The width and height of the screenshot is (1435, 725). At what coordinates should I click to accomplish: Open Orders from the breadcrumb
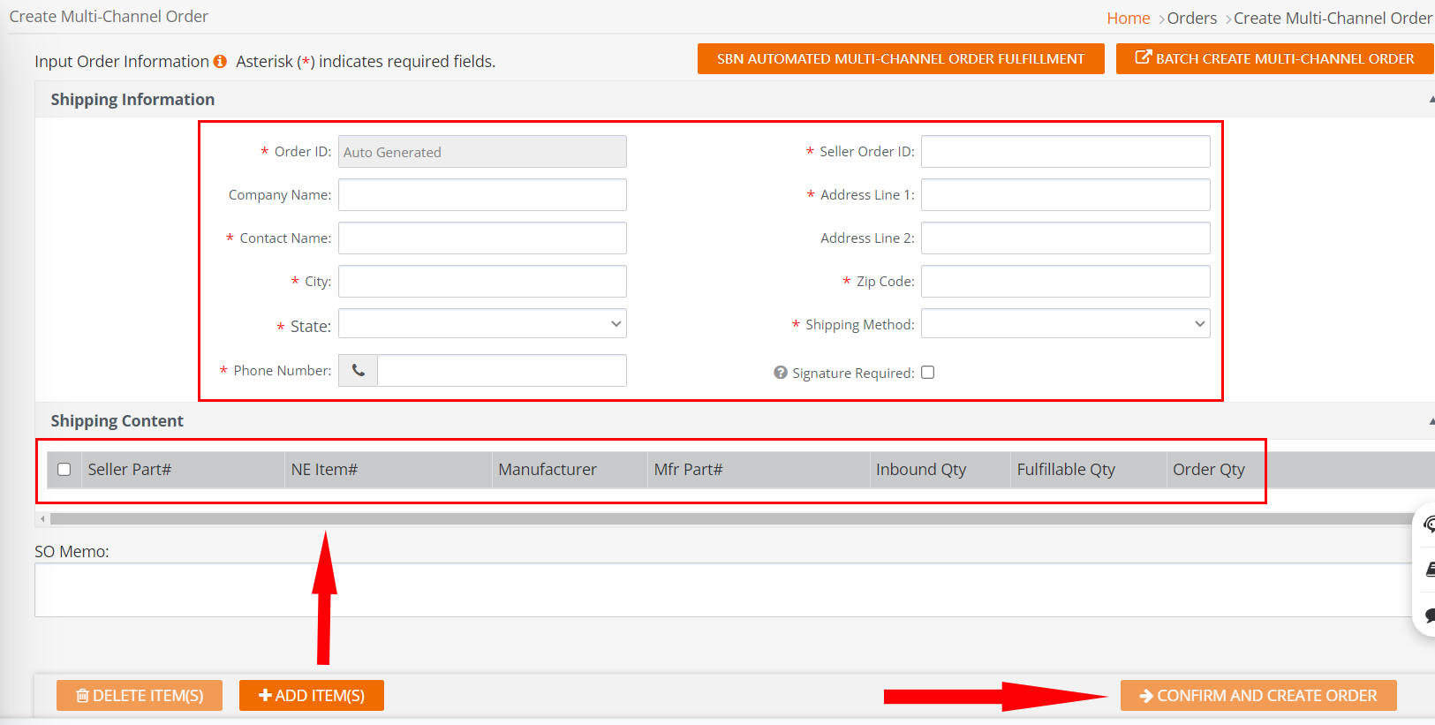click(1192, 19)
